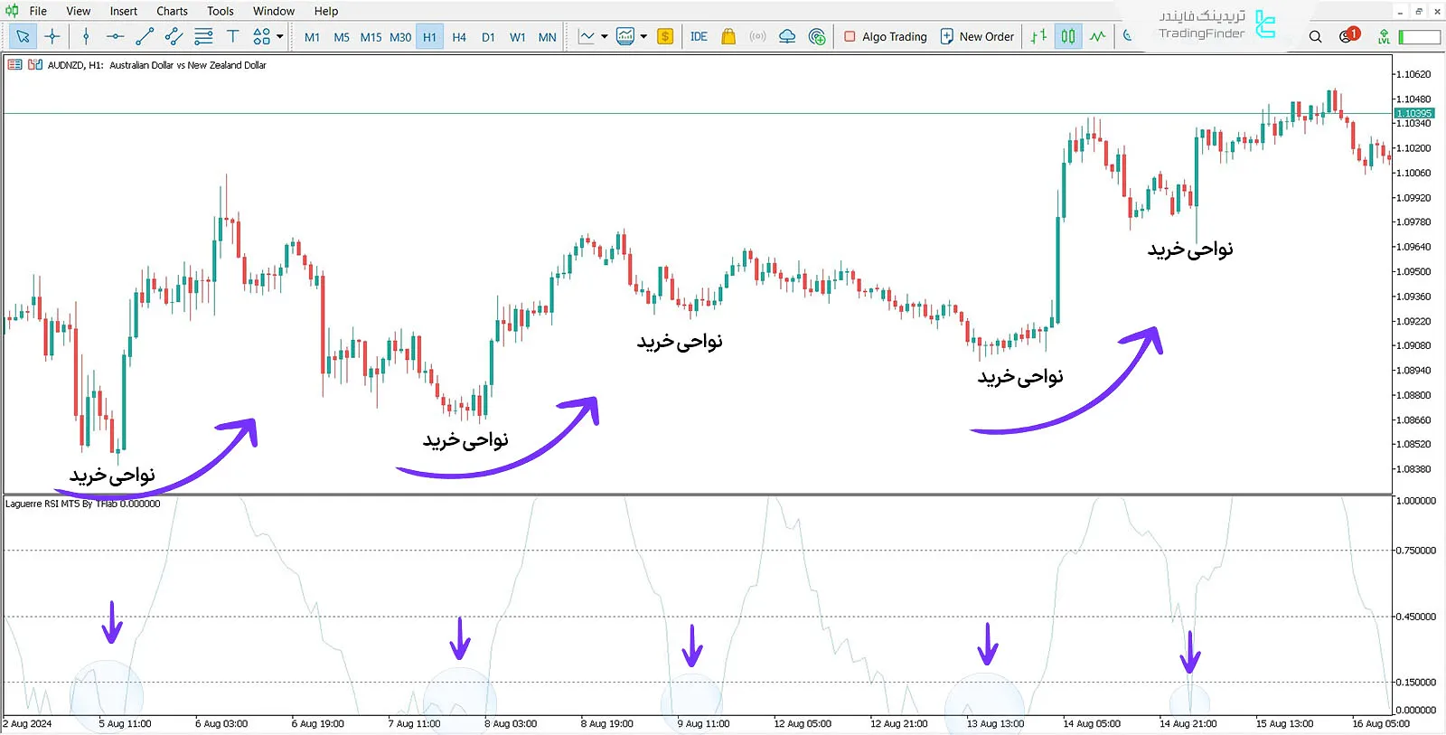The image size is (1446, 735).
Task: Open the Help menu
Action: point(326,11)
